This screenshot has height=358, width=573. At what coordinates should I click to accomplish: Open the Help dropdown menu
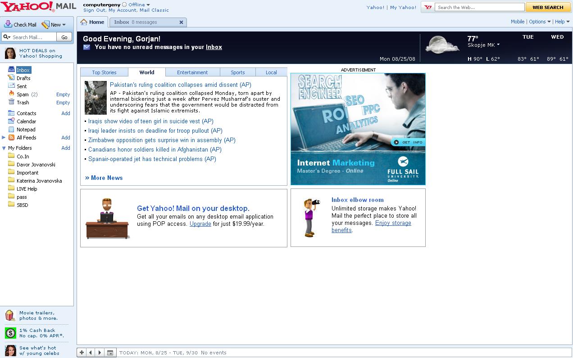(x=562, y=22)
